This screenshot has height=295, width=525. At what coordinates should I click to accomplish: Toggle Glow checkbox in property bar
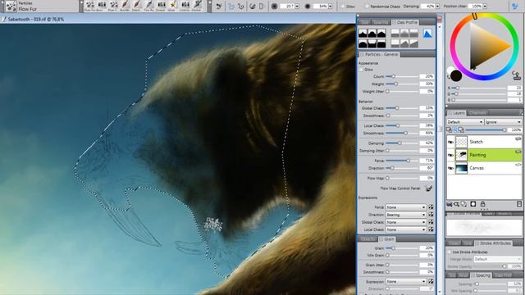[343, 7]
